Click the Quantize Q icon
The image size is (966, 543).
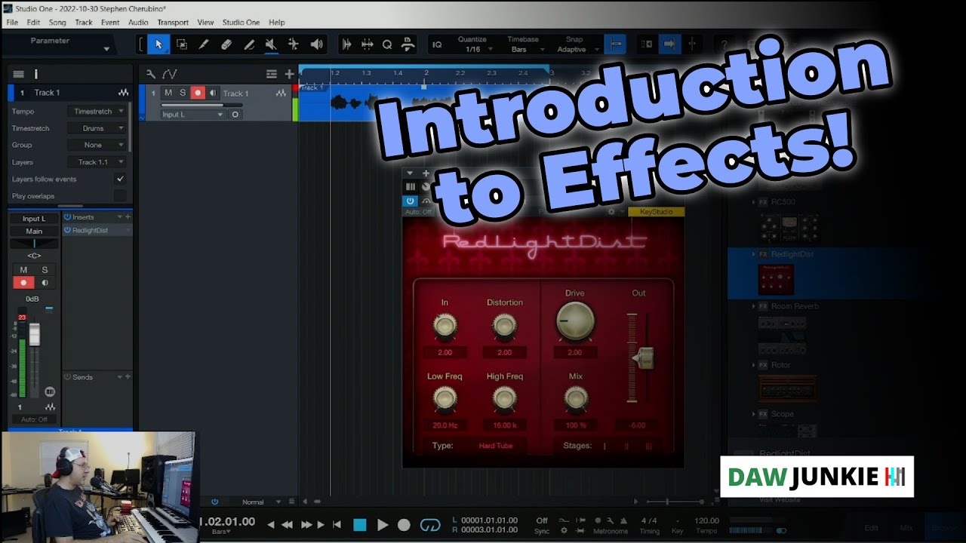[x=387, y=44]
